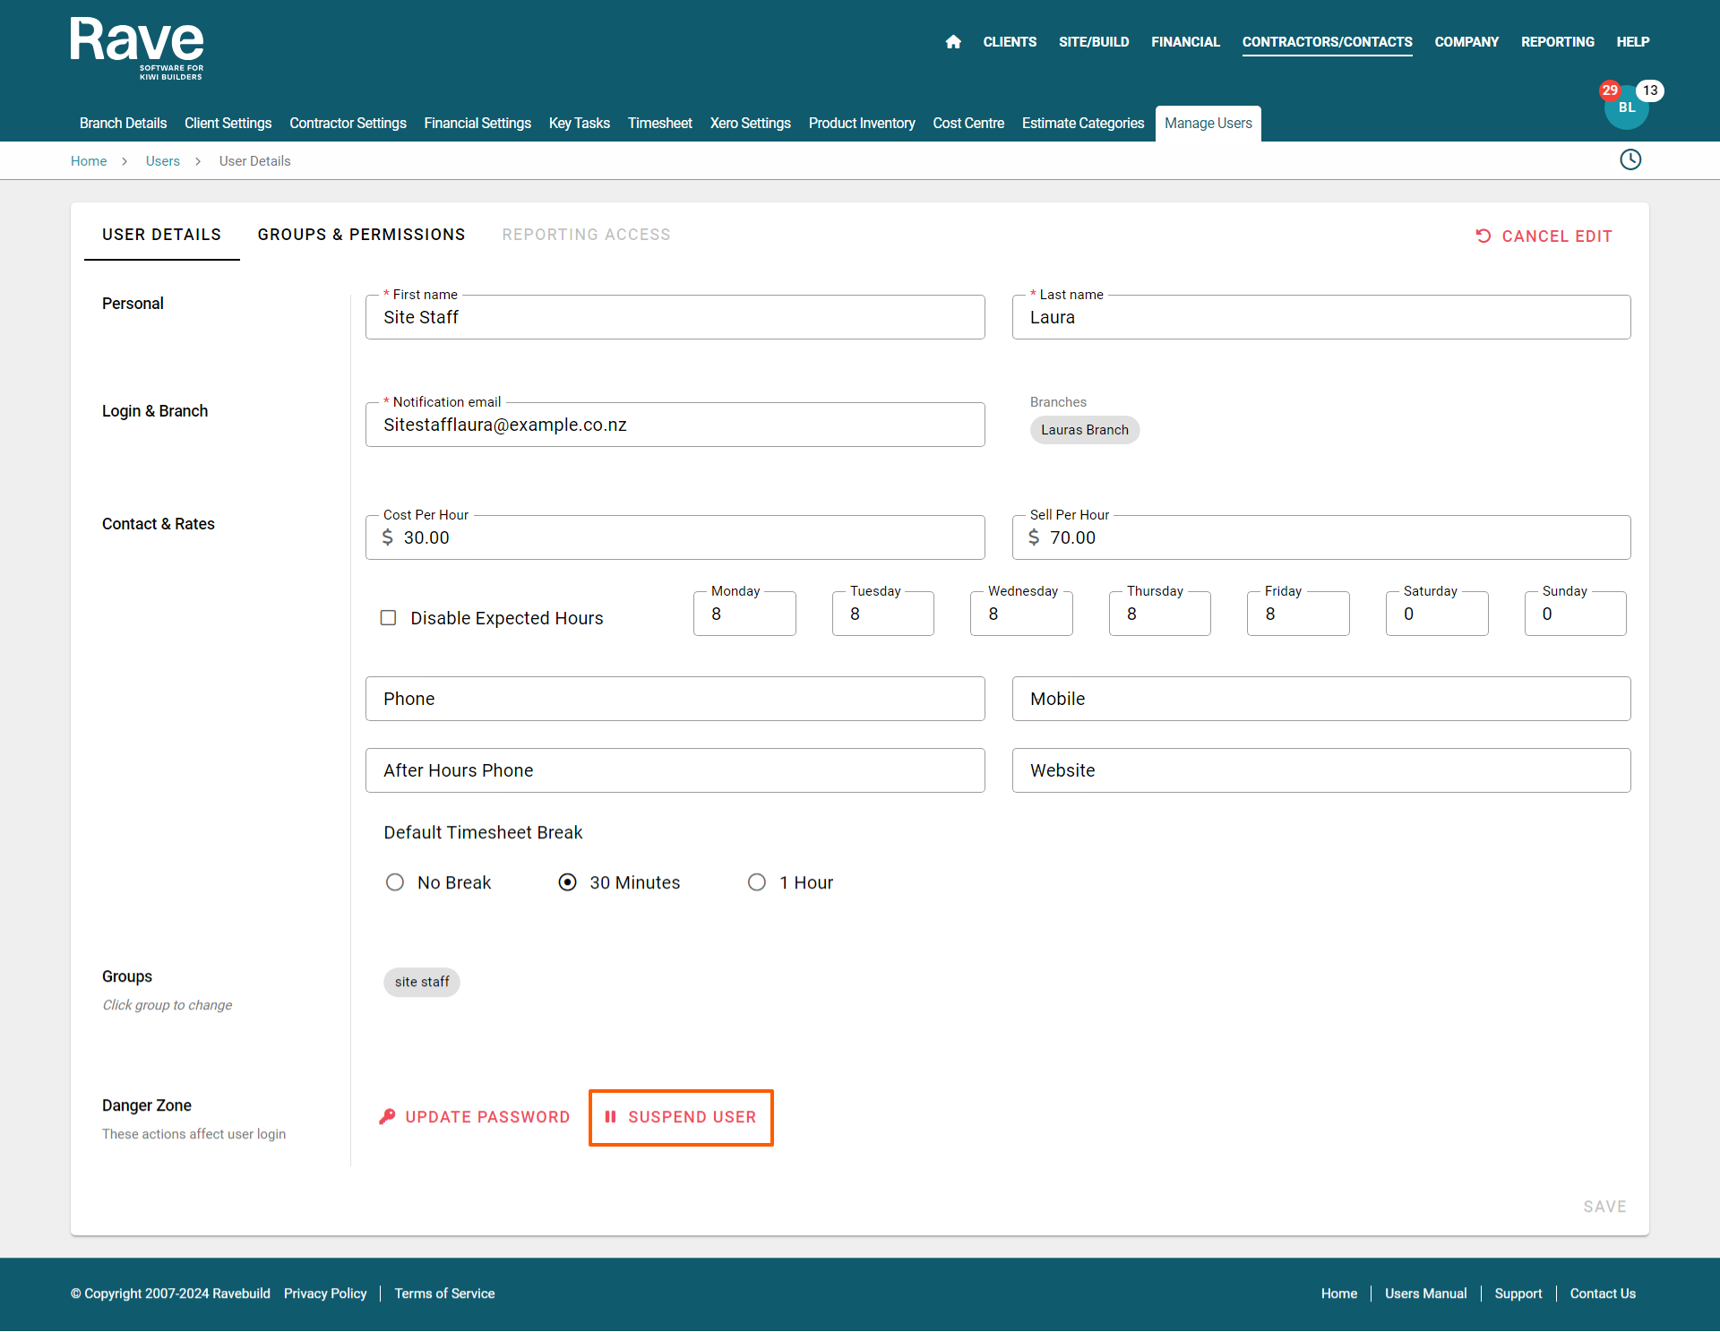Click Cancel Edit undo icon
Viewport: 1720px width, 1332px height.
coord(1483,236)
